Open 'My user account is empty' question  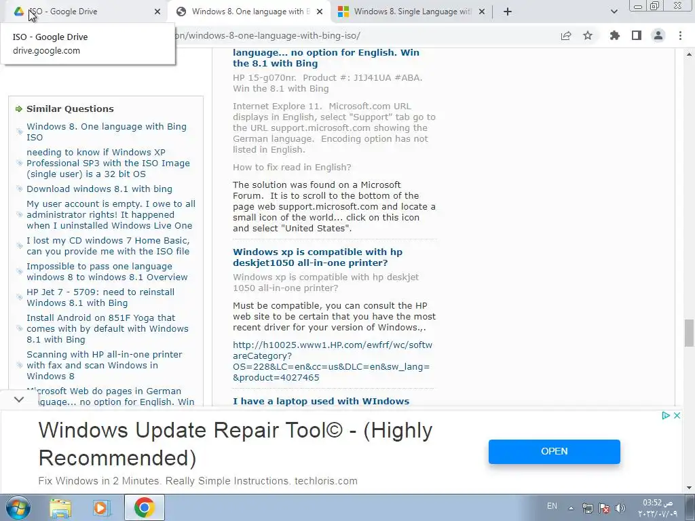[111, 215]
